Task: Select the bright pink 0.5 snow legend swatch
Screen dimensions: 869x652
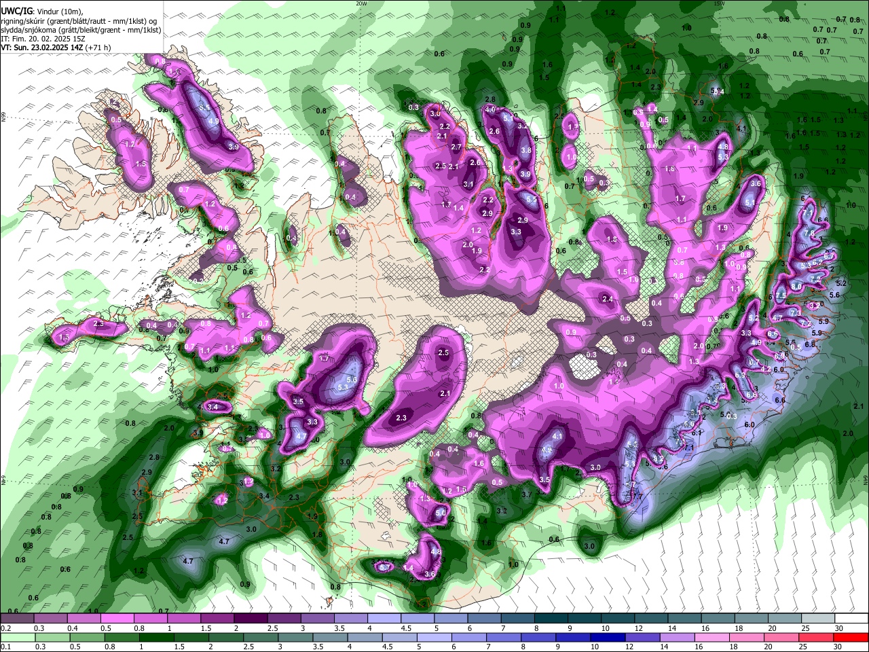Action: (x=117, y=618)
